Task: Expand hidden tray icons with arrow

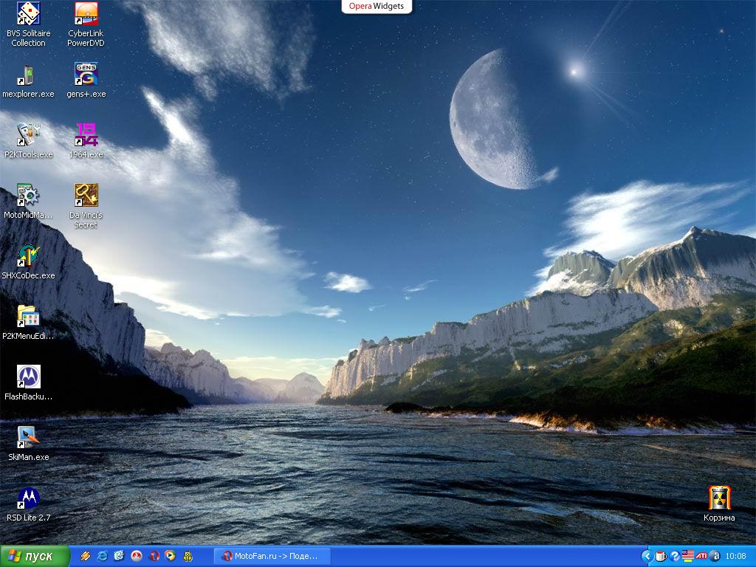Action: click(x=647, y=557)
